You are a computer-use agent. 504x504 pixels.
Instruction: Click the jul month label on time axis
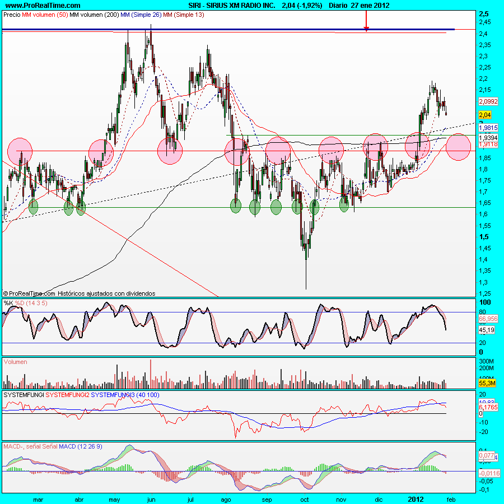click(190, 500)
